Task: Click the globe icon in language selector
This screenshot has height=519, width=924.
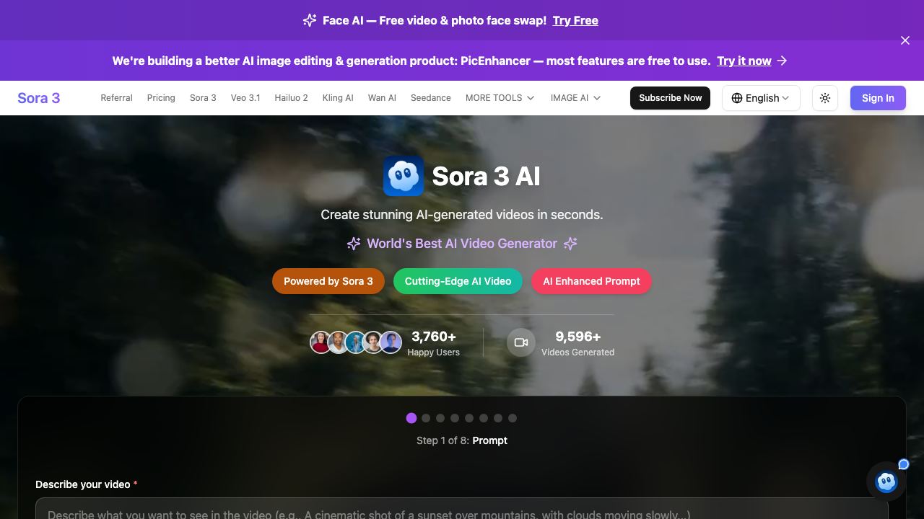Action: pyautogui.click(x=737, y=98)
